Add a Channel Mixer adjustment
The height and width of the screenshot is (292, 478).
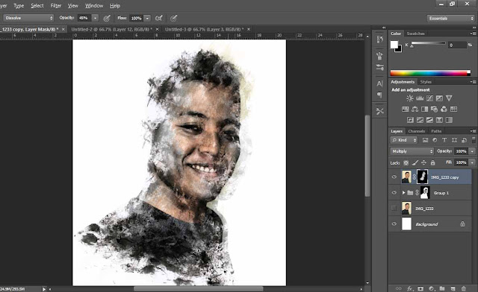click(444, 109)
